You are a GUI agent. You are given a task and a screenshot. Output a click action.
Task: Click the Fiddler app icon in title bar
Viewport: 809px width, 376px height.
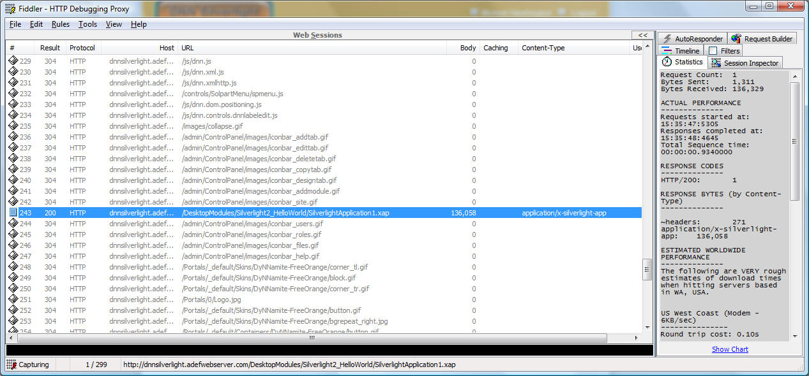10,9
